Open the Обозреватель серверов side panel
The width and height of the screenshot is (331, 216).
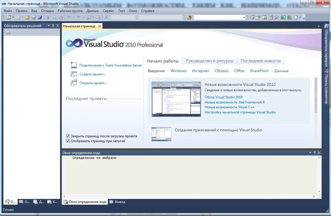click(x=326, y=45)
